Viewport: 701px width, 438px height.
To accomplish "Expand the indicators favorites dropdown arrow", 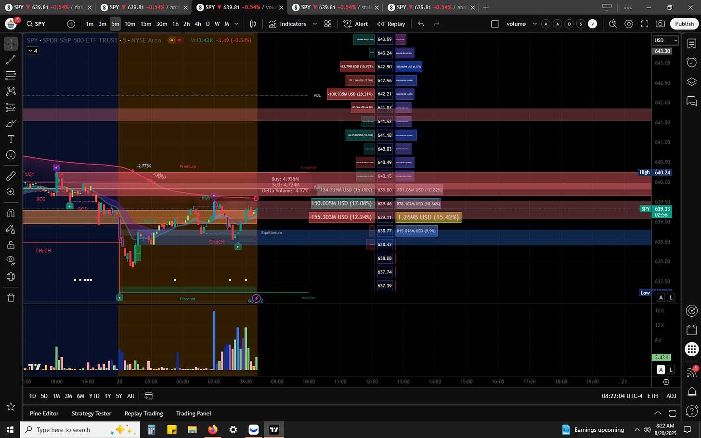I will pos(315,24).
